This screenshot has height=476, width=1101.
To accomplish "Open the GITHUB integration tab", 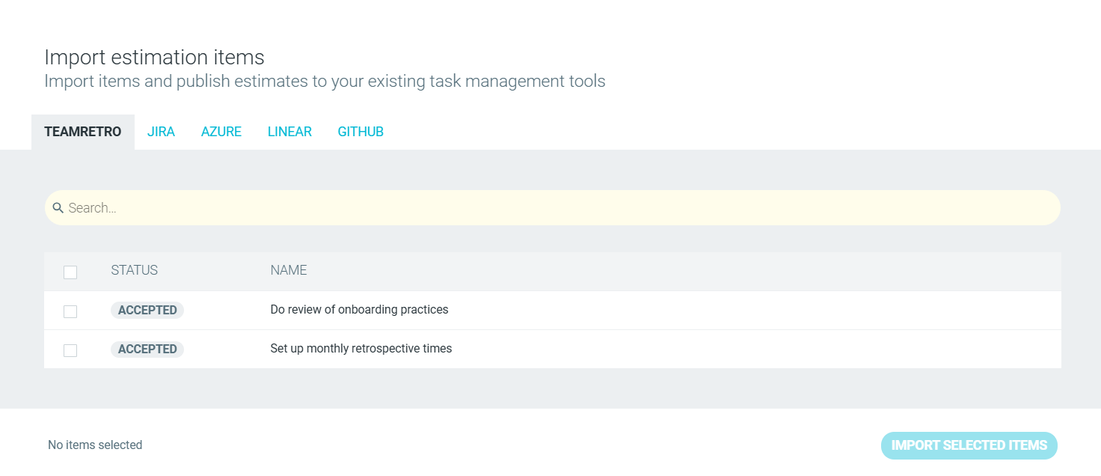I will 361,132.
